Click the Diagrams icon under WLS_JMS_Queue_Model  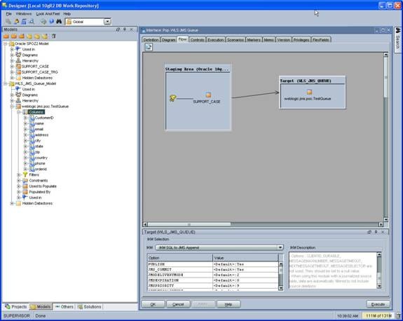point(18,95)
